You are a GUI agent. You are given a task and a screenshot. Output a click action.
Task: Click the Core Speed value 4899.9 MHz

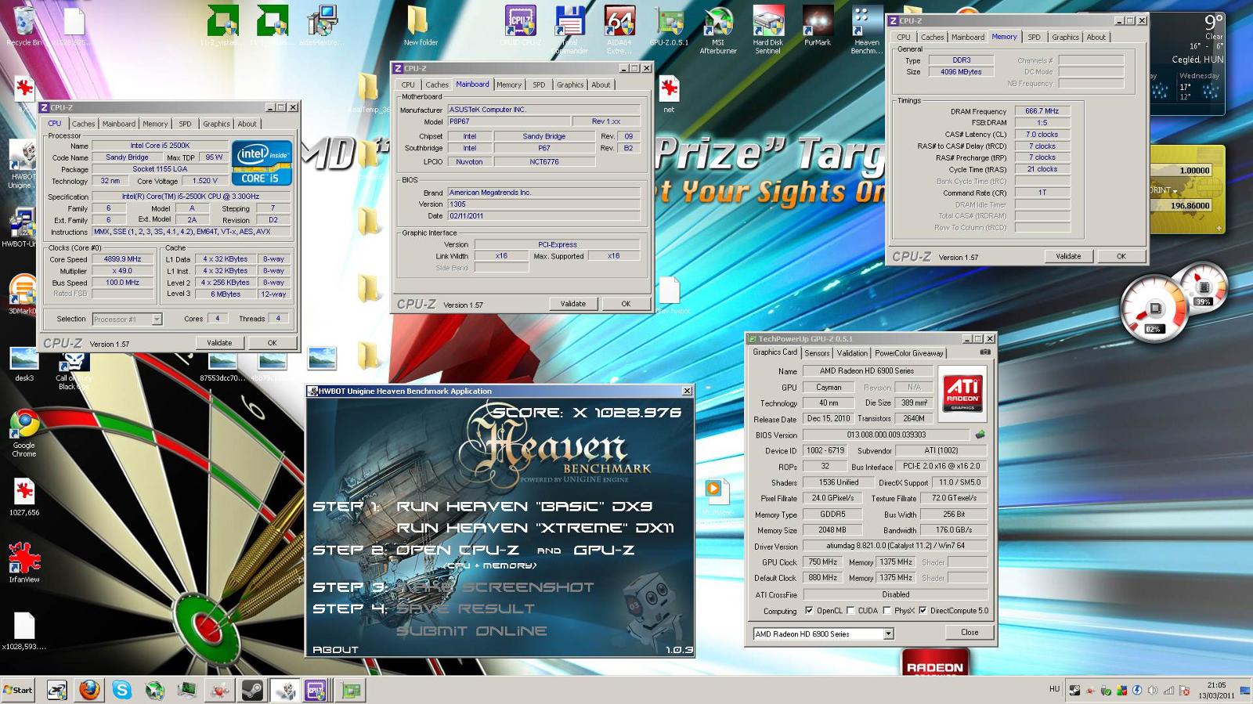[x=123, y=258]
